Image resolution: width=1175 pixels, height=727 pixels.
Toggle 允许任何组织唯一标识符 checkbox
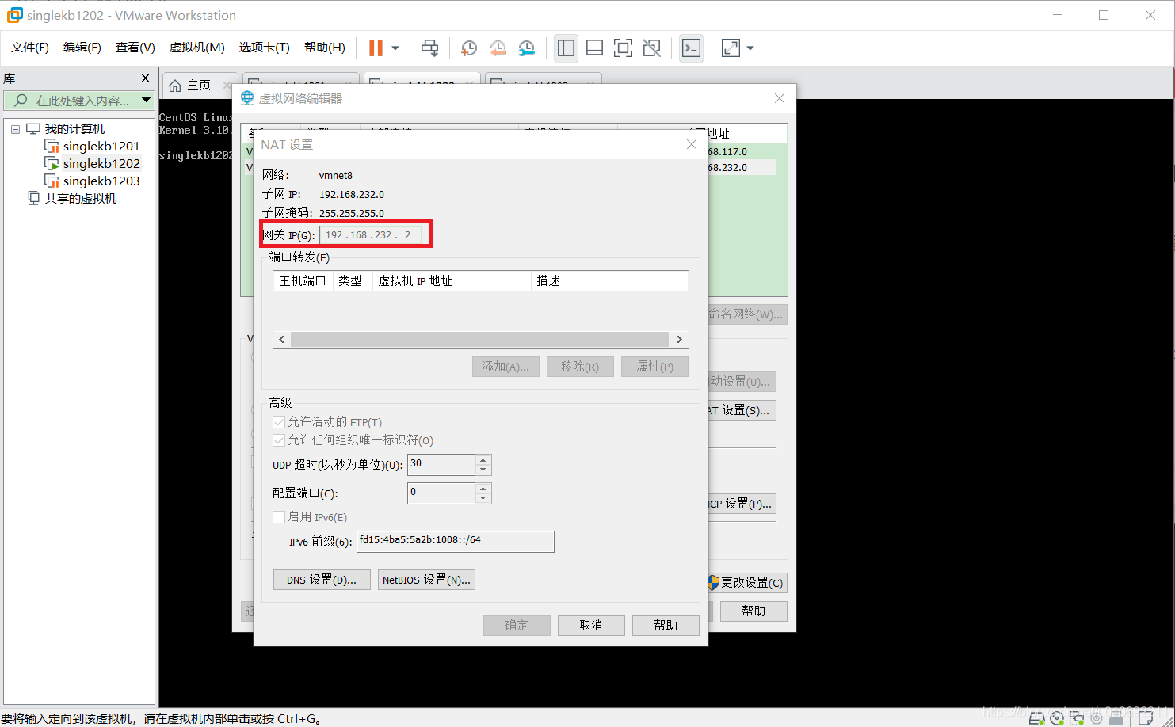point(279,440)
